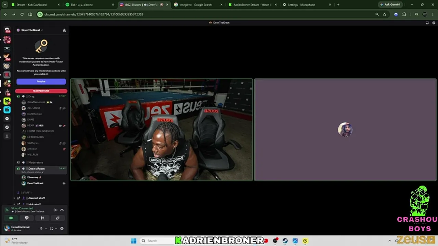Image resolution: width=438 pixels, height=246 pixels.
Task: Open Steam from the taskbar
Action: 285,241
